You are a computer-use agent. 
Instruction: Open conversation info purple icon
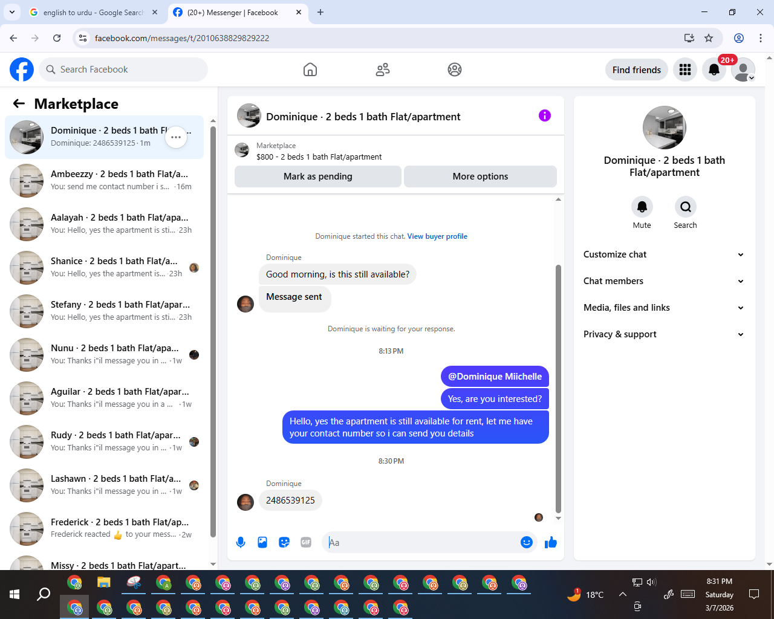click(545, 115)
